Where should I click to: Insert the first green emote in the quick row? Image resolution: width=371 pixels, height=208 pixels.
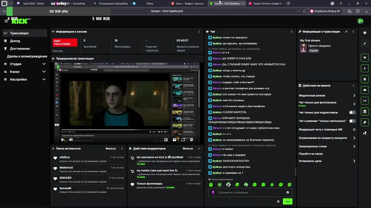[211, 185]
